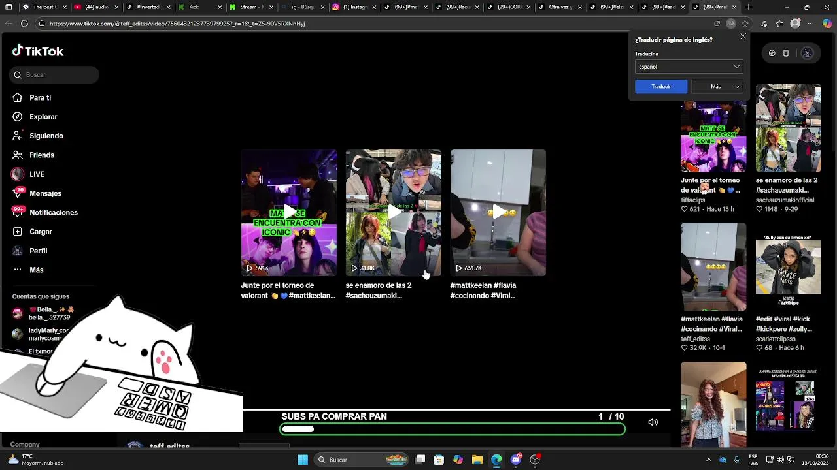Open File Explorer from taskbar

pyautogui.click(x=477, y=460)
